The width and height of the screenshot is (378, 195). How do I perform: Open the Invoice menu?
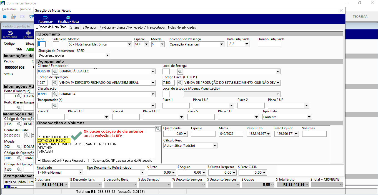26,9
